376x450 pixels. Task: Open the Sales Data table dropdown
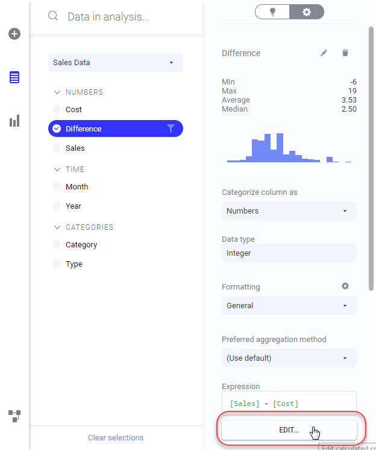click(115, 62)
